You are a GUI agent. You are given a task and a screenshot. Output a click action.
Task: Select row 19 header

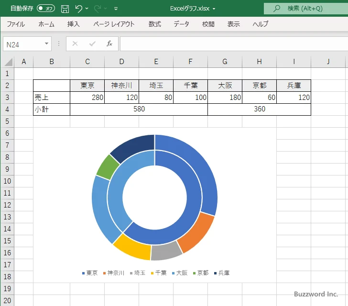tap(7, 288)
